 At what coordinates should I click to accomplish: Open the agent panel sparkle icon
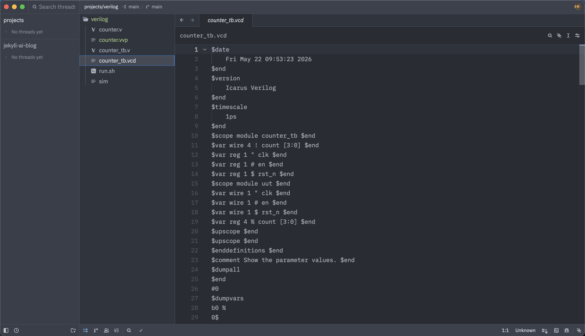click(x=579, y=330)
